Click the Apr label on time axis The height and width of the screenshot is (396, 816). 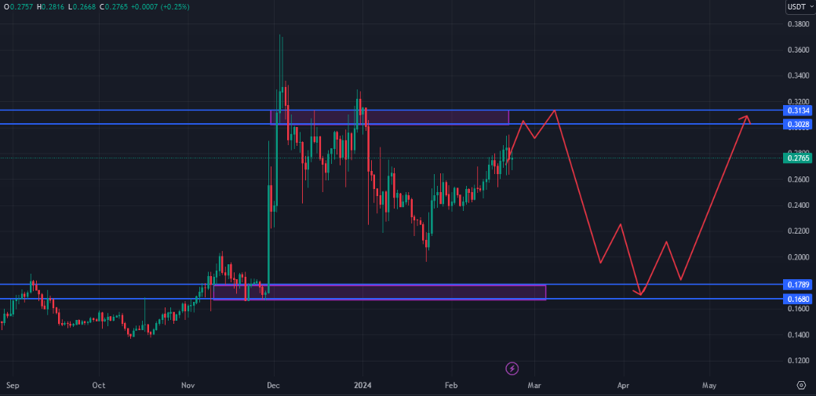pyautogui.click(x=623, y=386)
